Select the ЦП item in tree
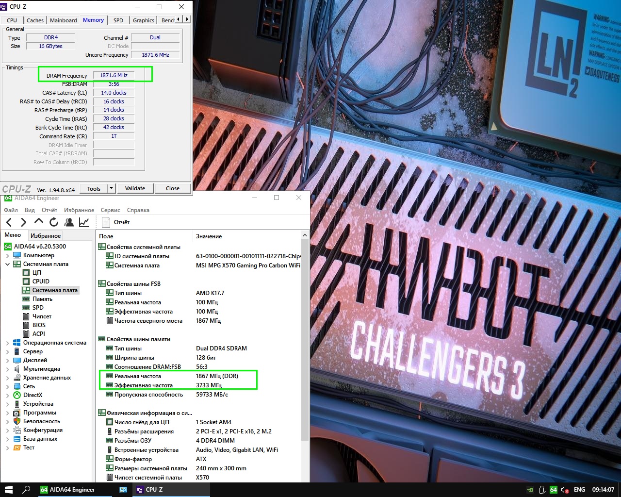Viewport: 621px width, 497px height. [x=37, y=273]
